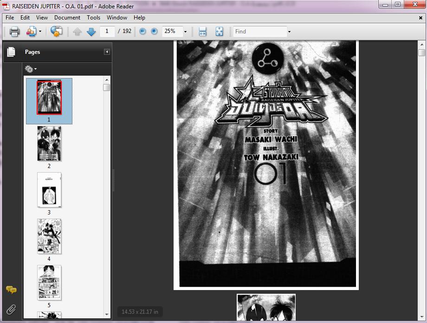This screenshot has width=427, height=323.
Task: Select page 2 thumbnail
Action: tap(49, 143)
